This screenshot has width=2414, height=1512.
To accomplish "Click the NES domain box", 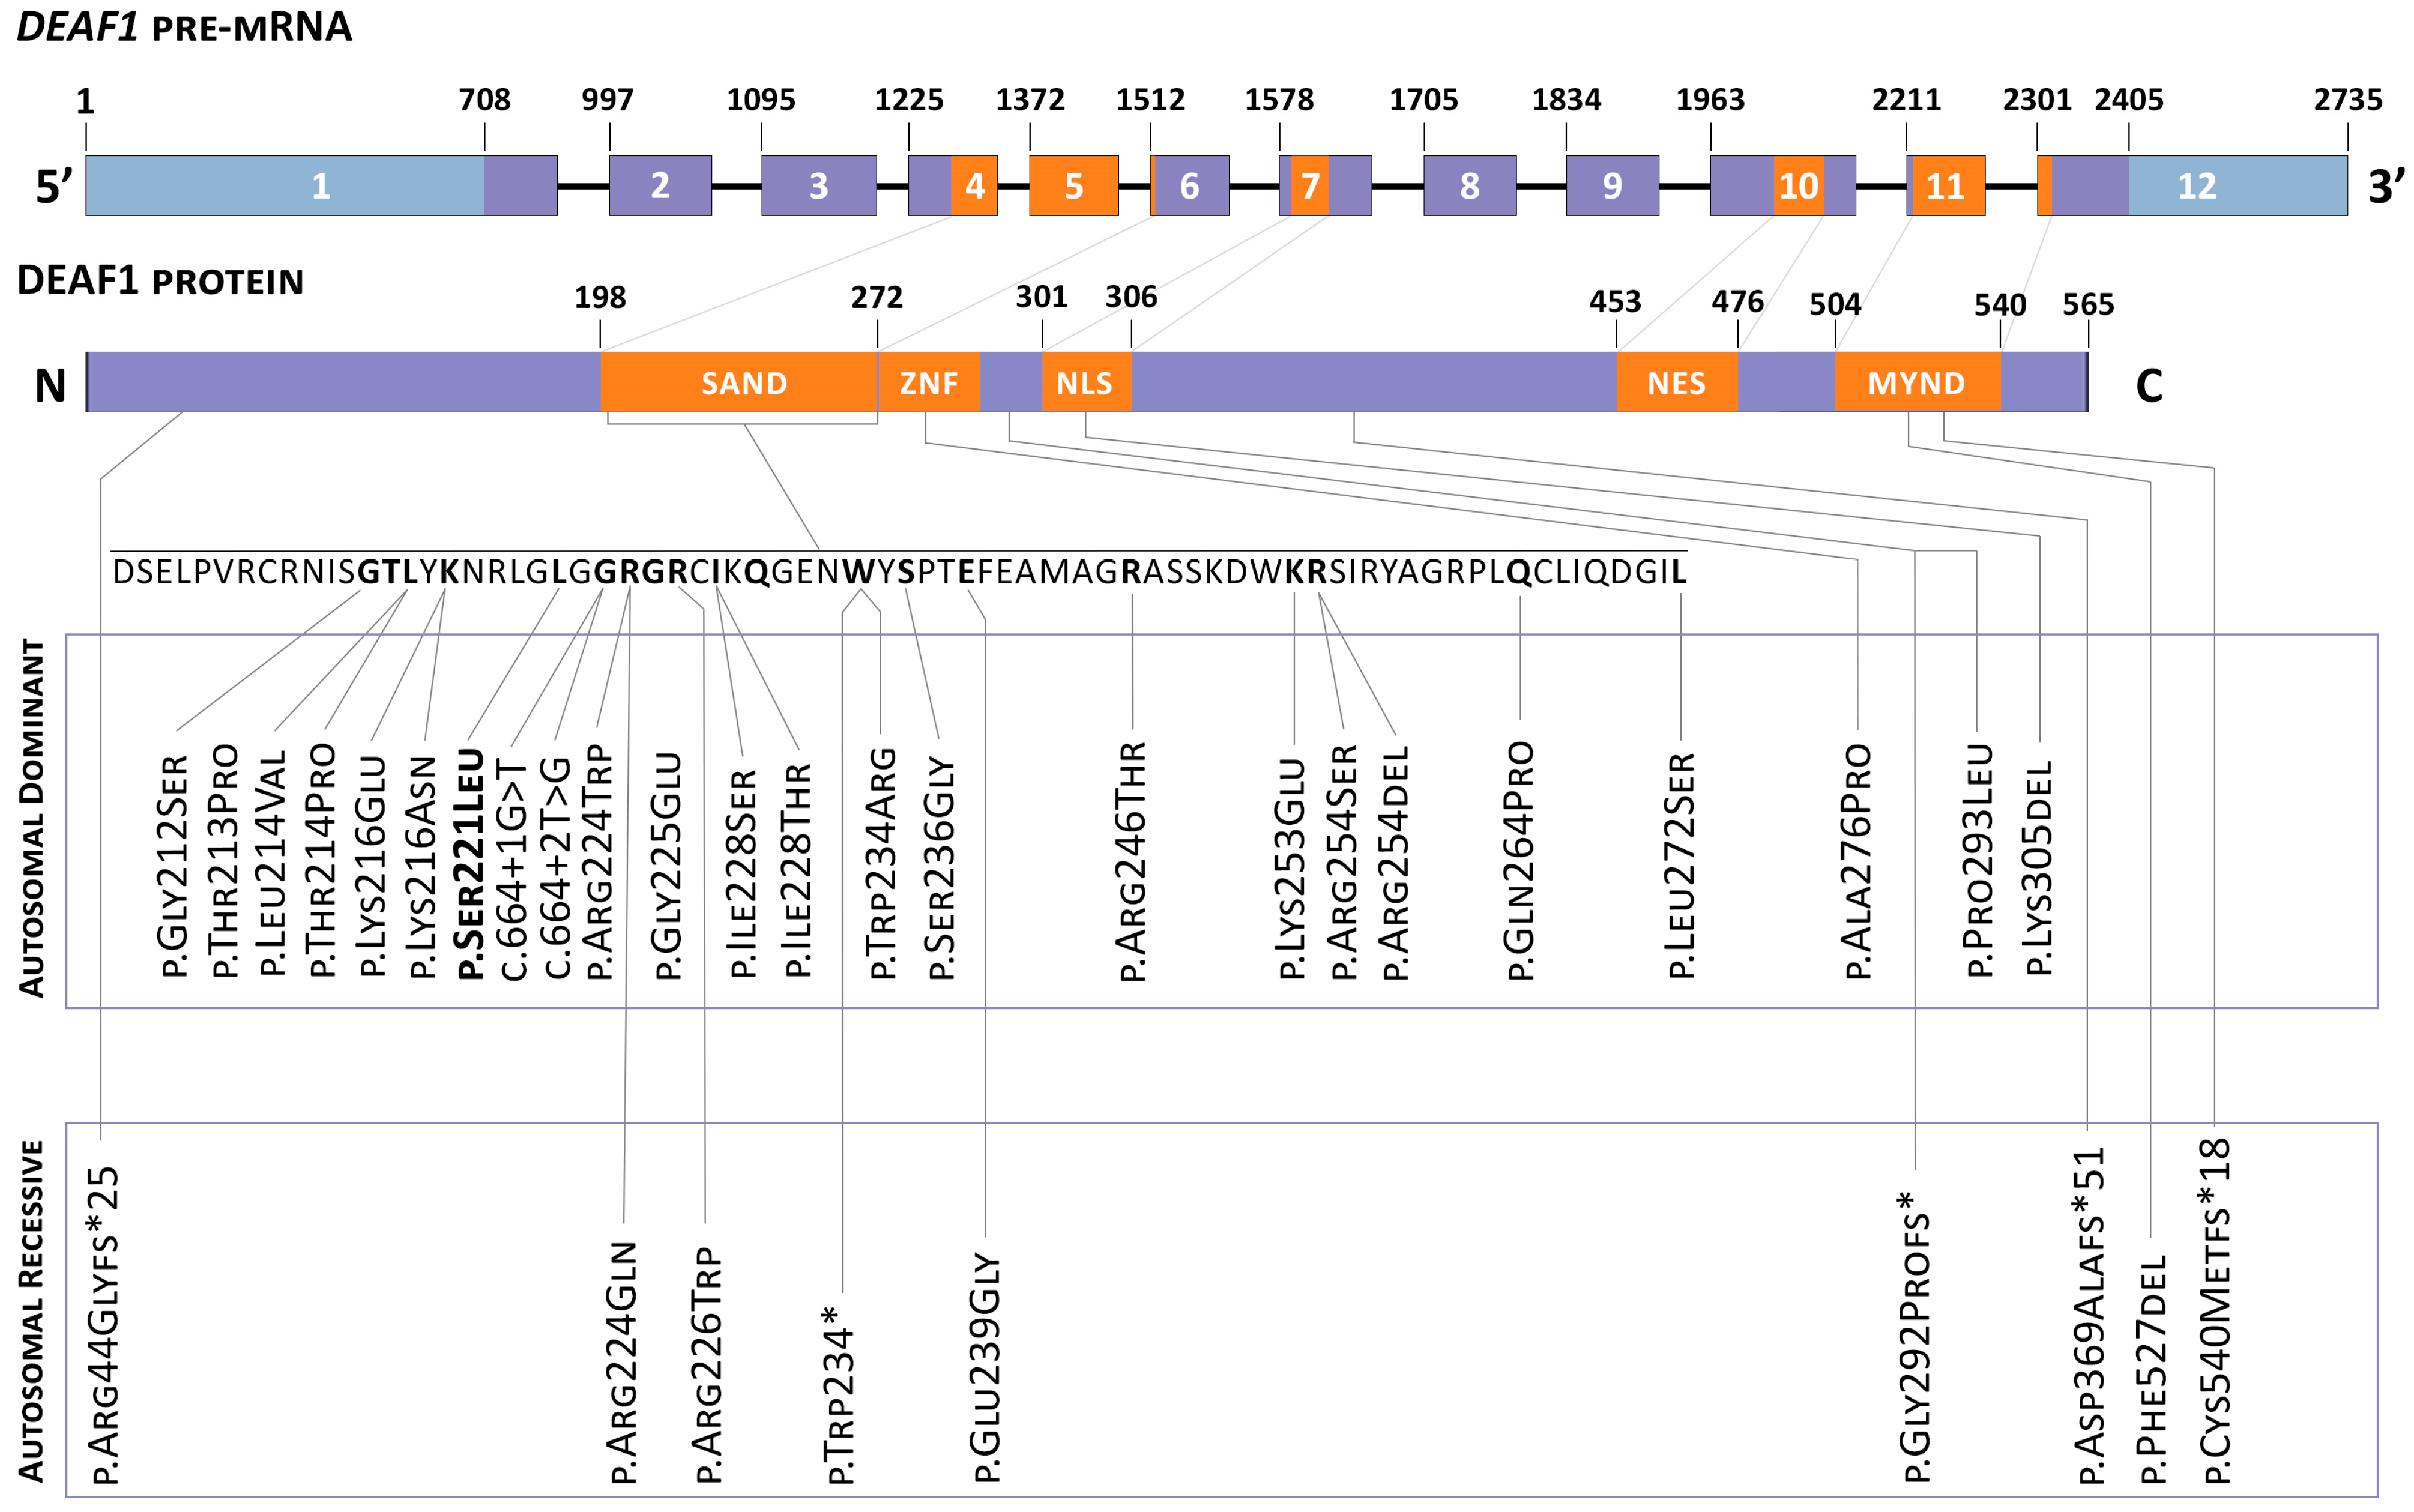I will point(1676,383).
